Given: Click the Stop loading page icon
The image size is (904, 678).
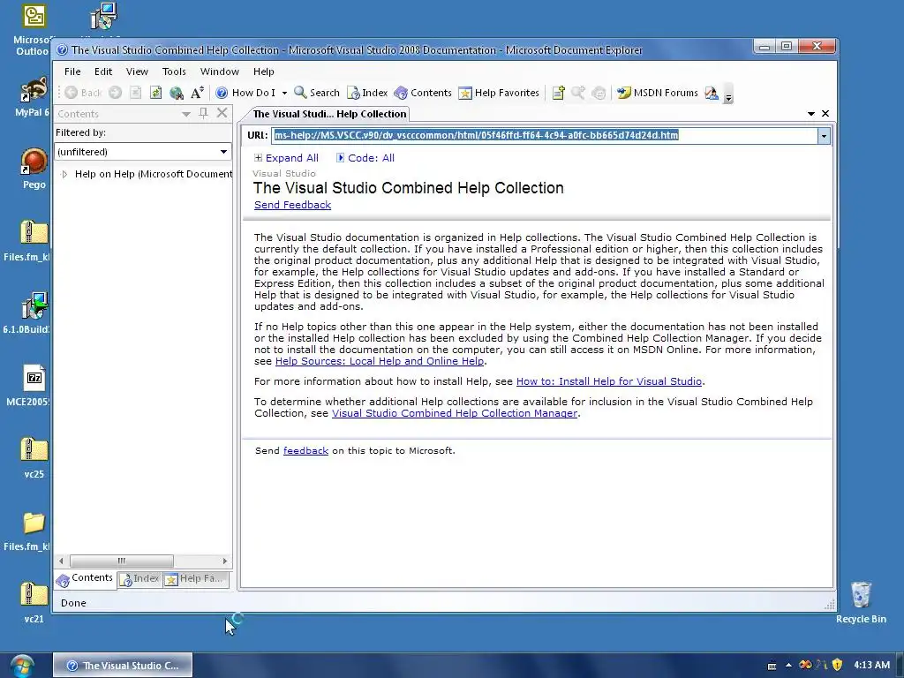Looking at the screenshot, I should coord(135,93).
